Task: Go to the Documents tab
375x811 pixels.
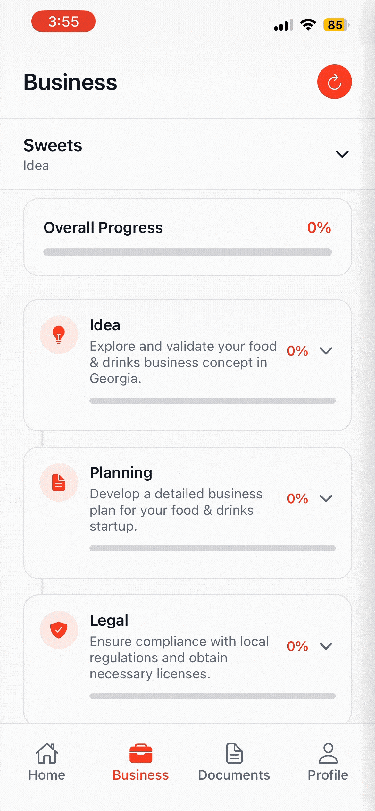Action: [234, 762]
